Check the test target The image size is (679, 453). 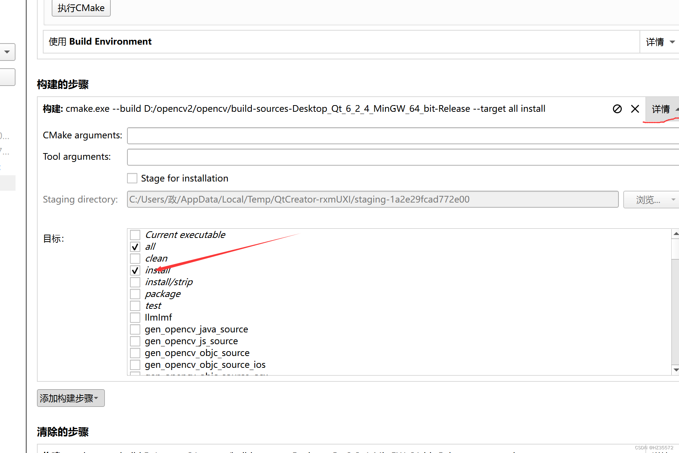(x=135, y=305)
